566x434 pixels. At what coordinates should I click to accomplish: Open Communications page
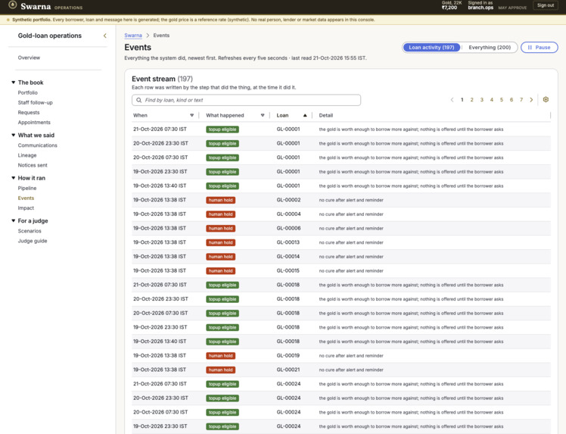(38, 145)
